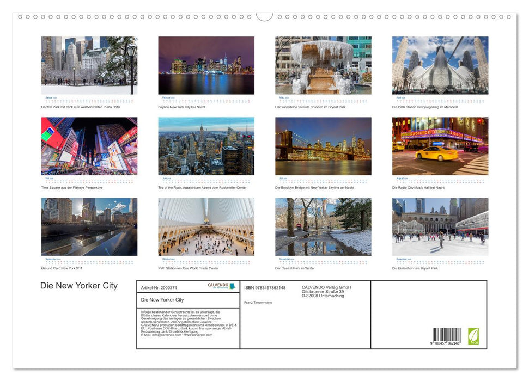Click the ISBN 9783457862148 text
Image resolution: width=529 pixels, height=381 pixels.
coord(264,288)
